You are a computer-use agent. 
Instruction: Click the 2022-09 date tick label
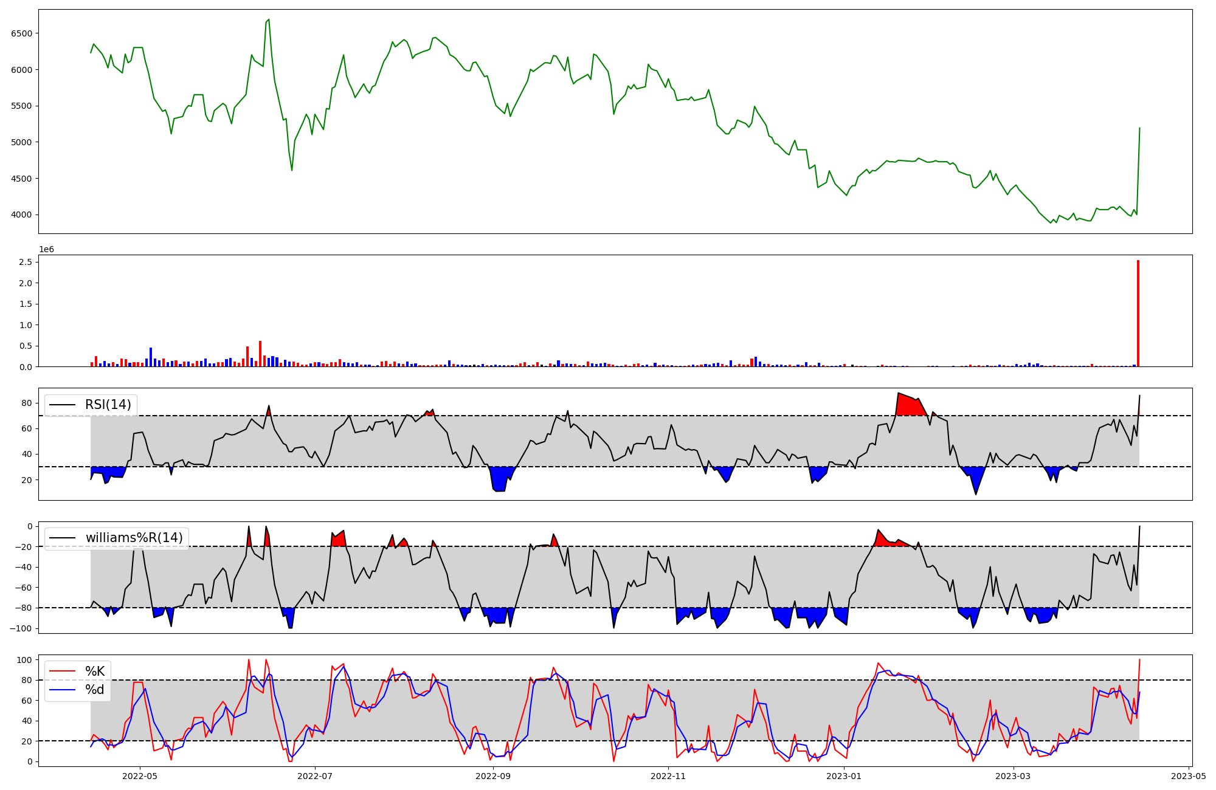[492, 775]
